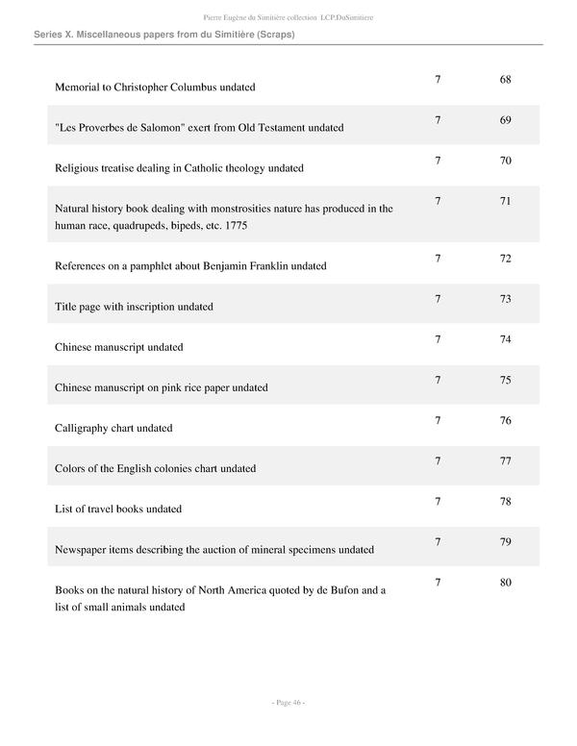Select folder number 74

tap(506, 339)
